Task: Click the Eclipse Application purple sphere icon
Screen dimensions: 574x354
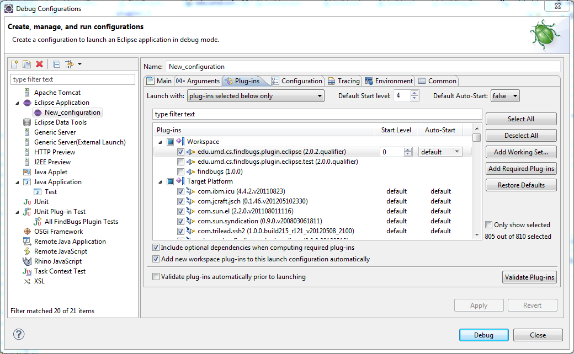Action: point(27,103)
